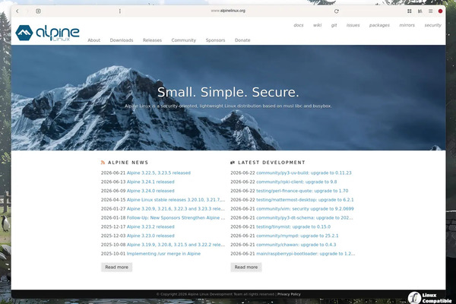
Task: Go to the packages link
Action: 379,25
